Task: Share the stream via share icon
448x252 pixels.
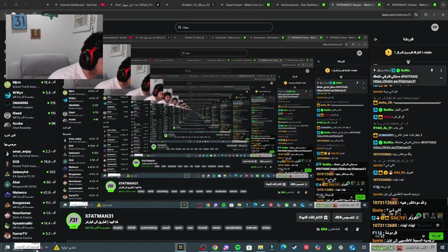Action: [x=346, y=229]
